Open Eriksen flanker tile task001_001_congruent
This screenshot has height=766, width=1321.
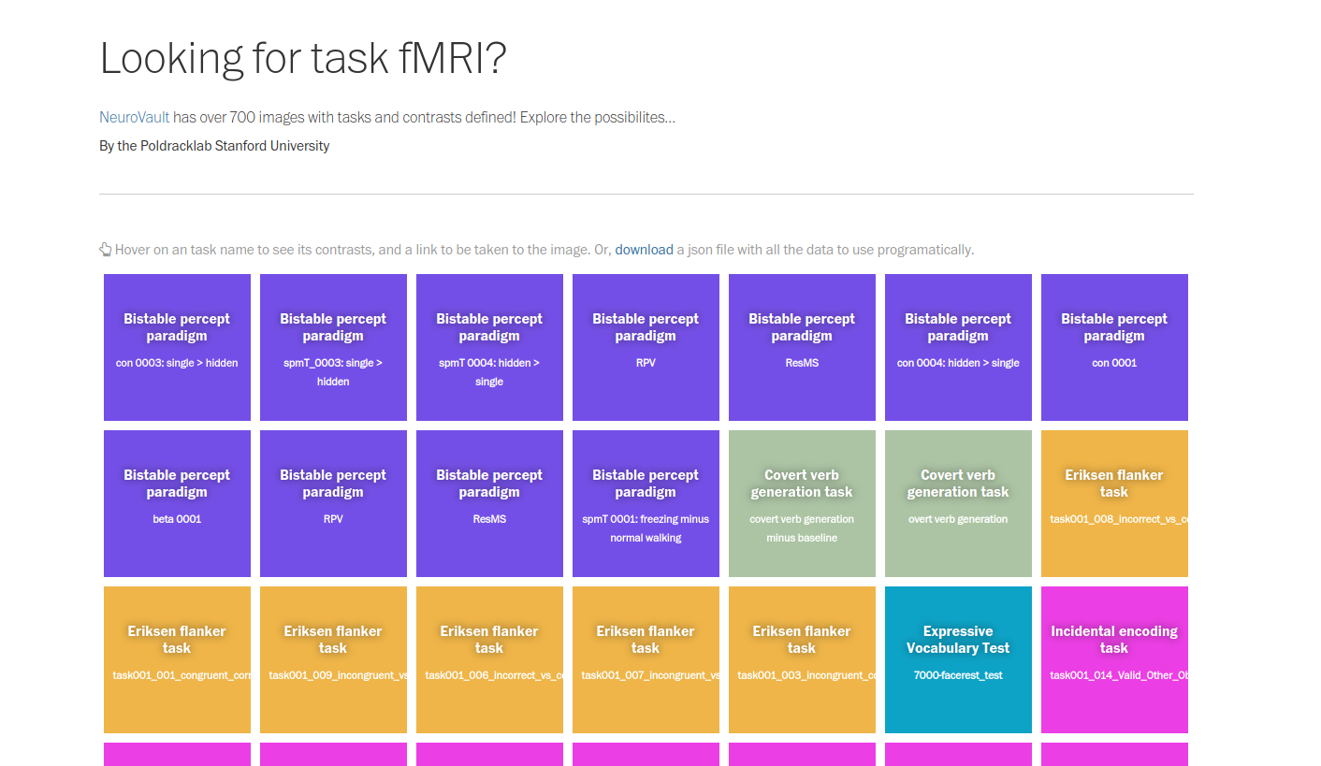(177, 659)
